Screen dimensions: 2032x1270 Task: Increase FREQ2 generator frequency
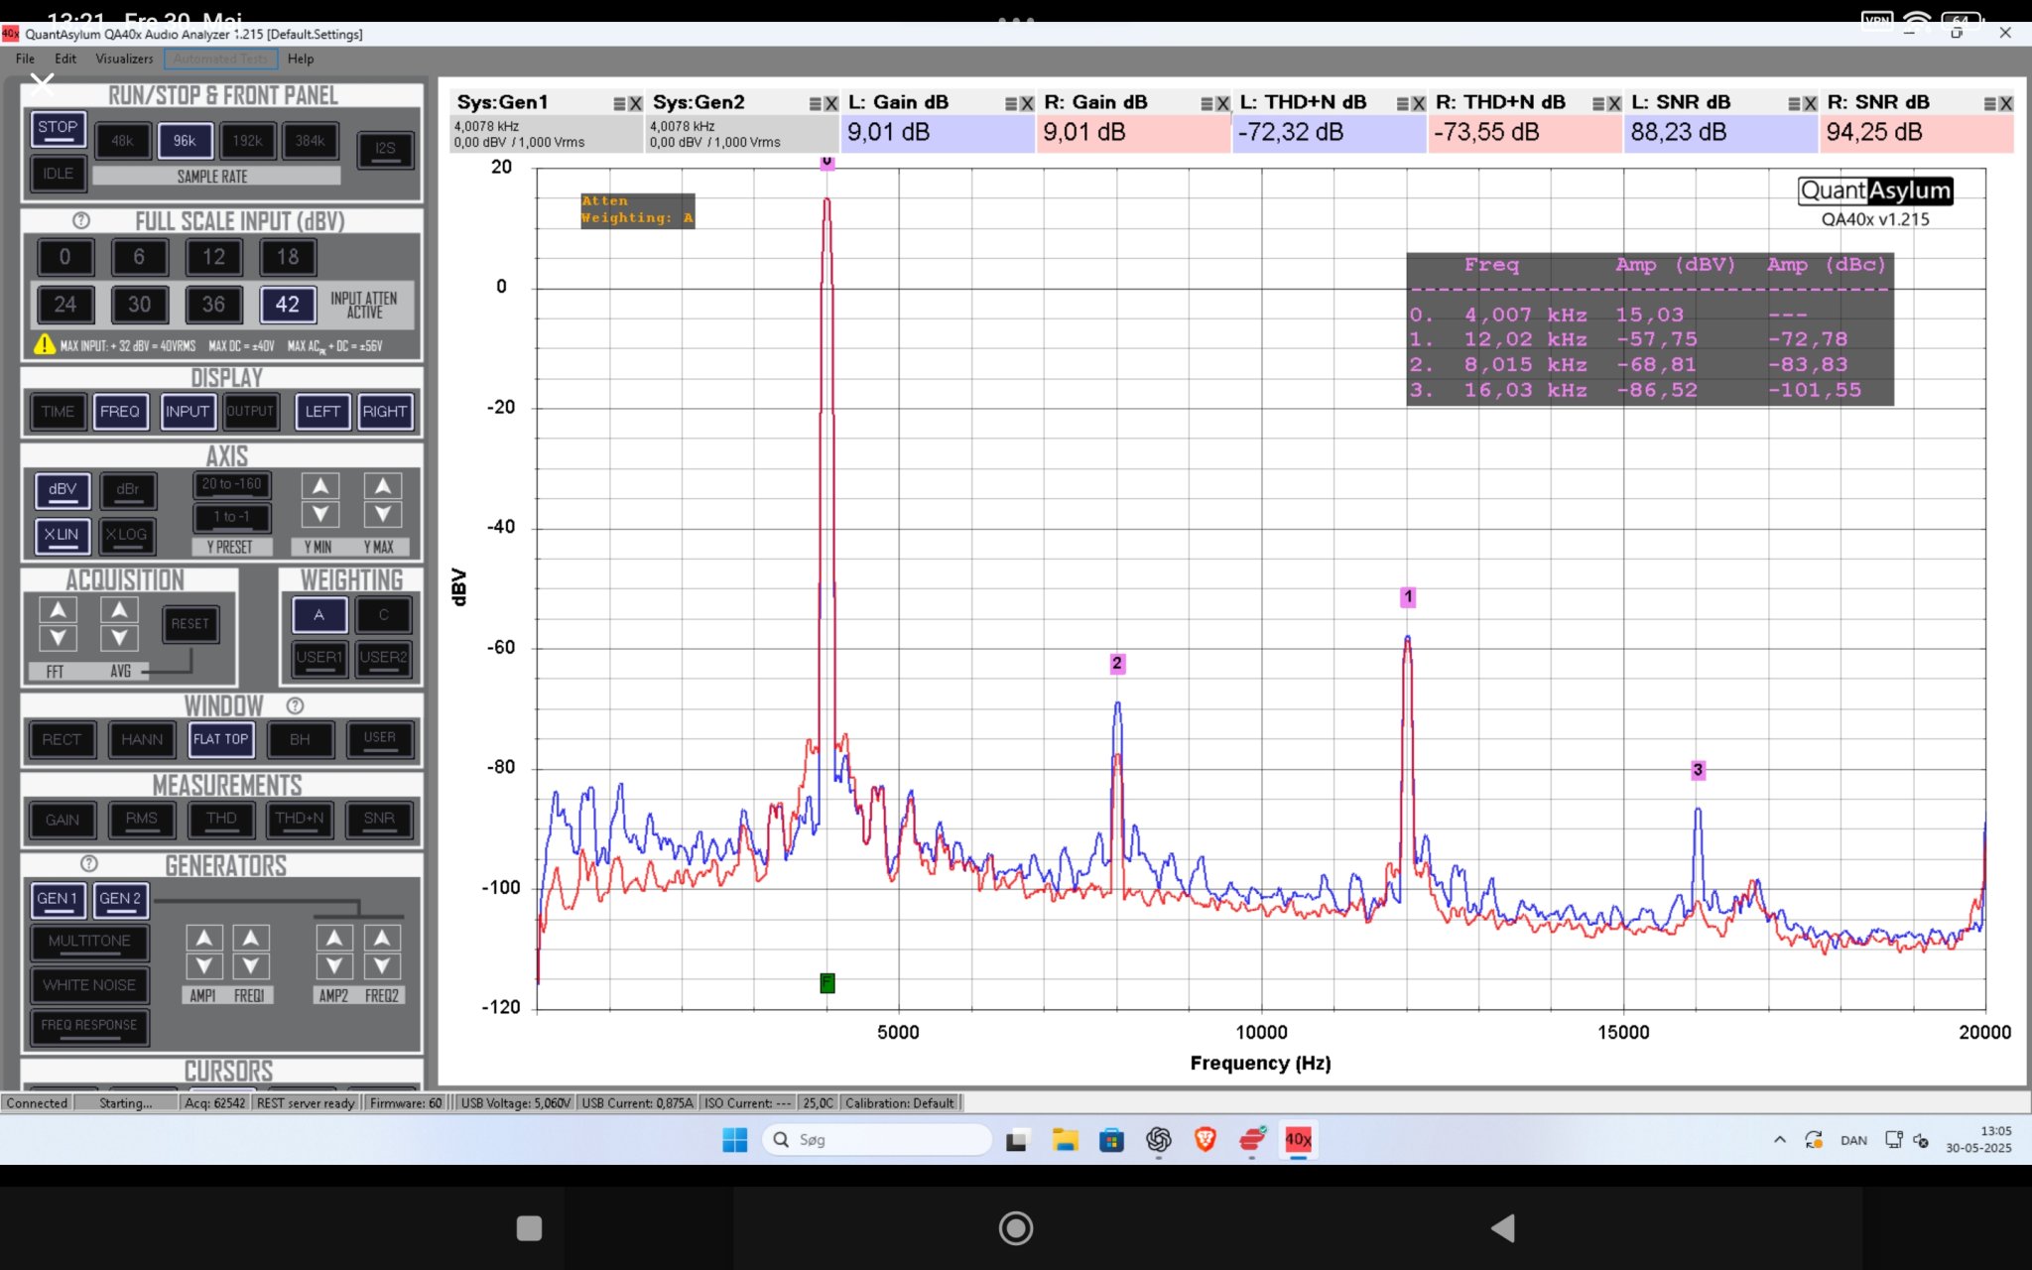[382, 938]
